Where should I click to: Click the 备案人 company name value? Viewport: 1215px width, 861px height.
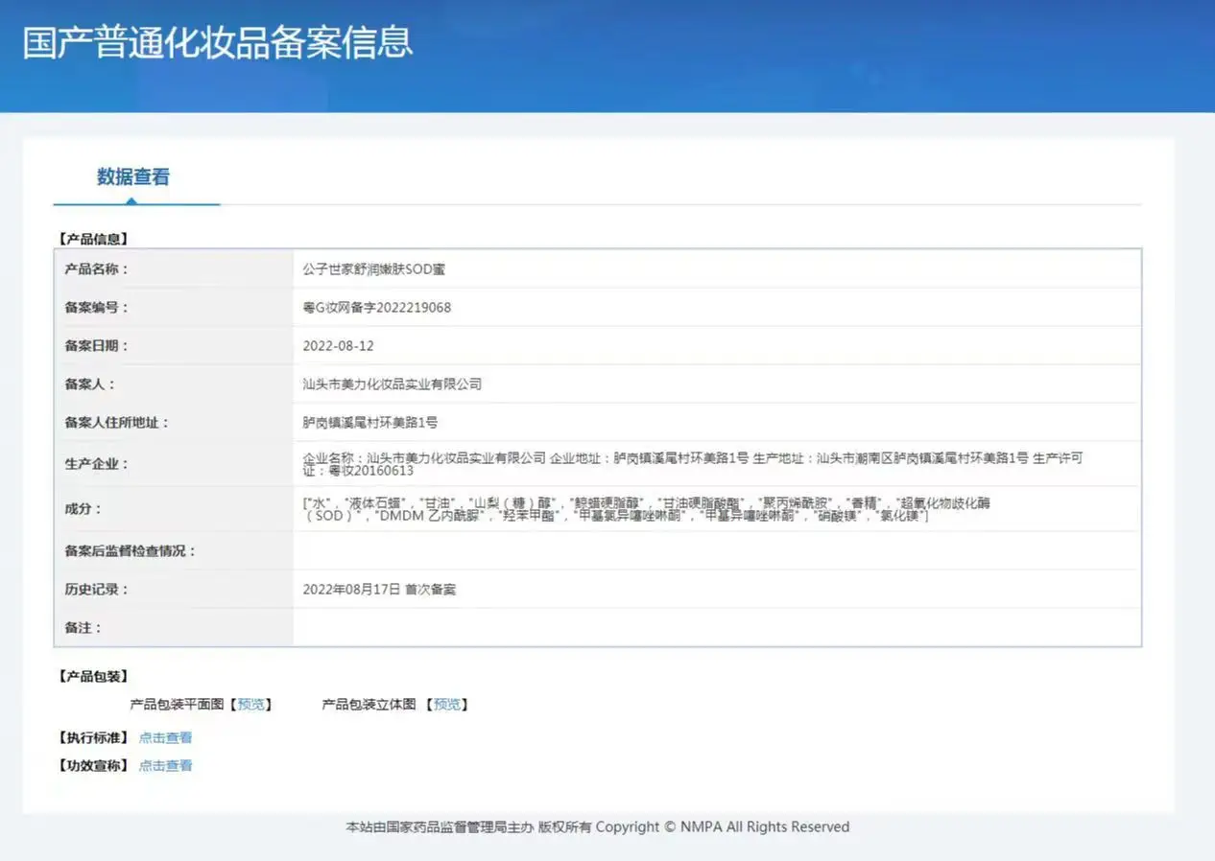click(x=392, y=384)
